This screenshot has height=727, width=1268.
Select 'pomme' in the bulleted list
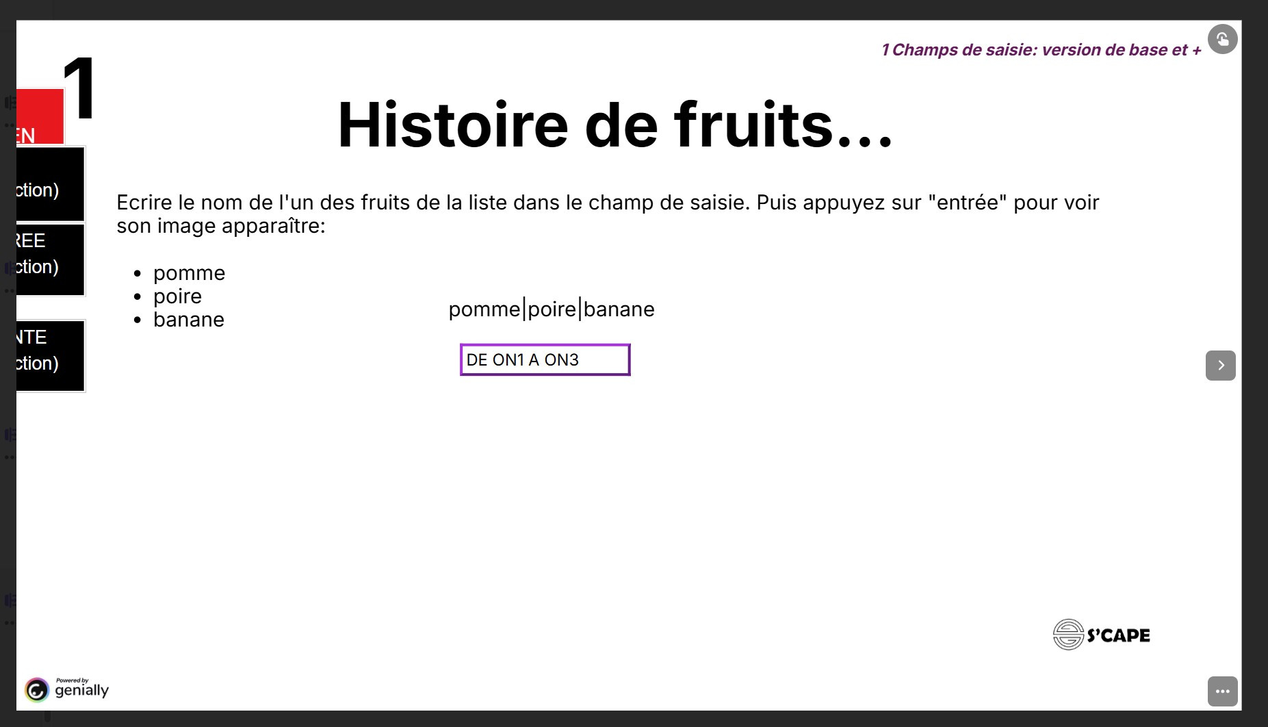point(189,273)
